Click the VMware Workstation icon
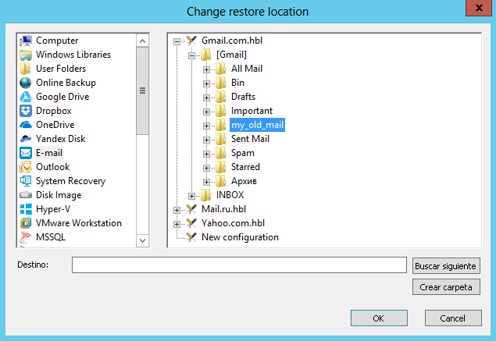 (26, 223)
